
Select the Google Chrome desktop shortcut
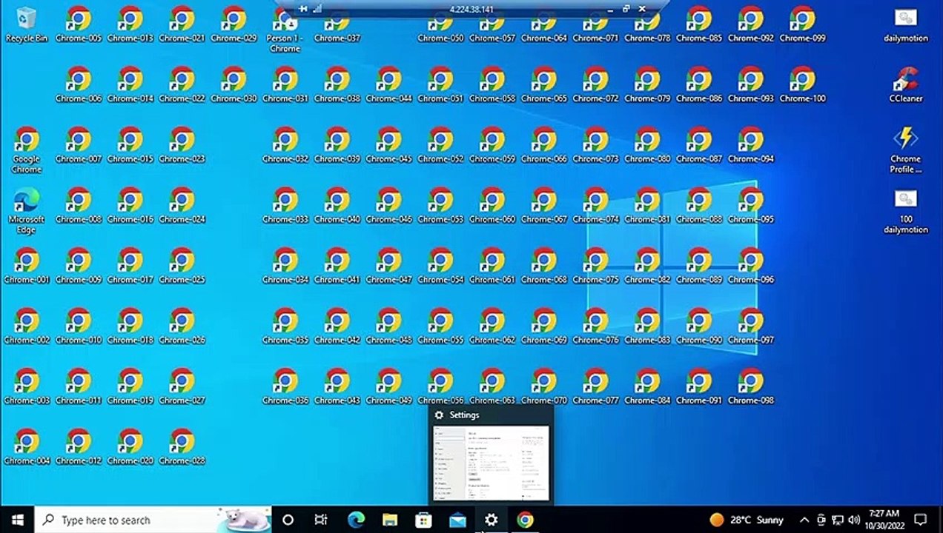pyautogui.click(x=27, y=150)
